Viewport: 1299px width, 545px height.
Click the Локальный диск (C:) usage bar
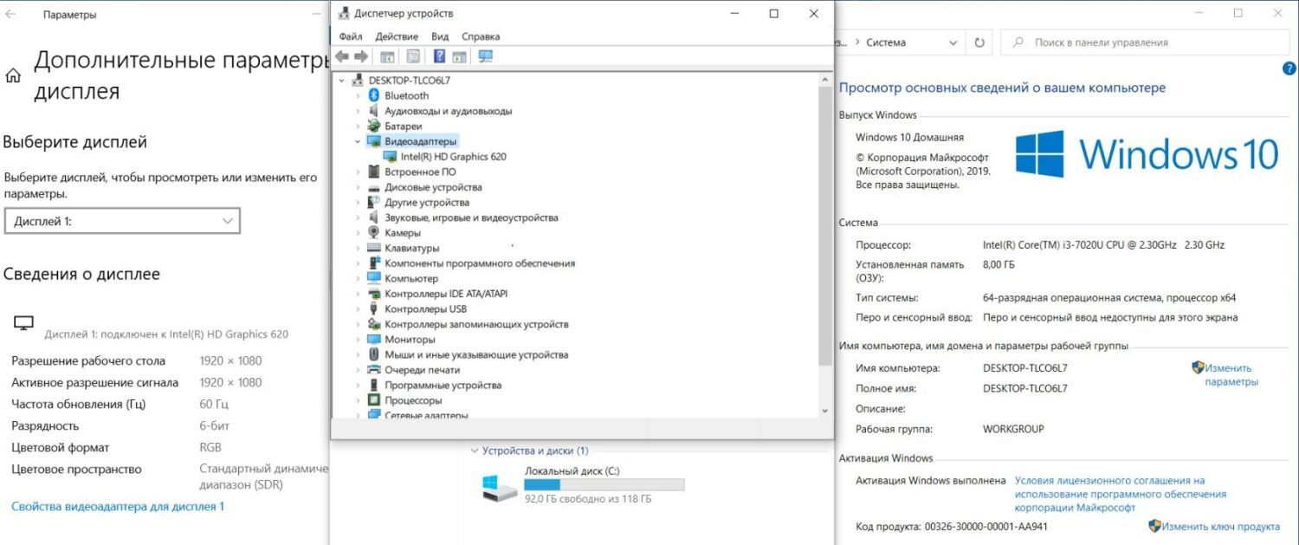pos(604,485)
